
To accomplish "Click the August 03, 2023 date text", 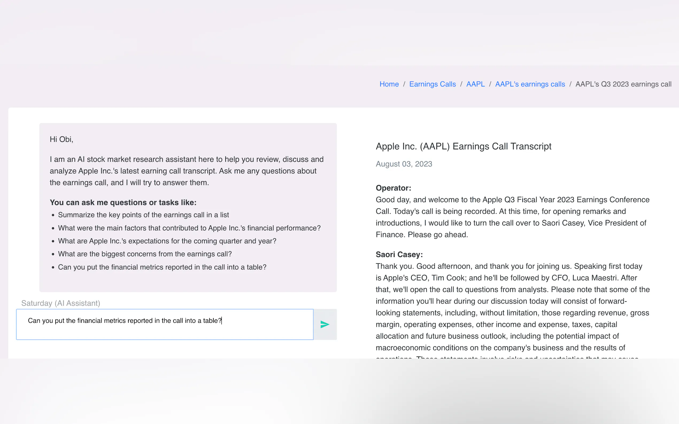I will [404, 164].
